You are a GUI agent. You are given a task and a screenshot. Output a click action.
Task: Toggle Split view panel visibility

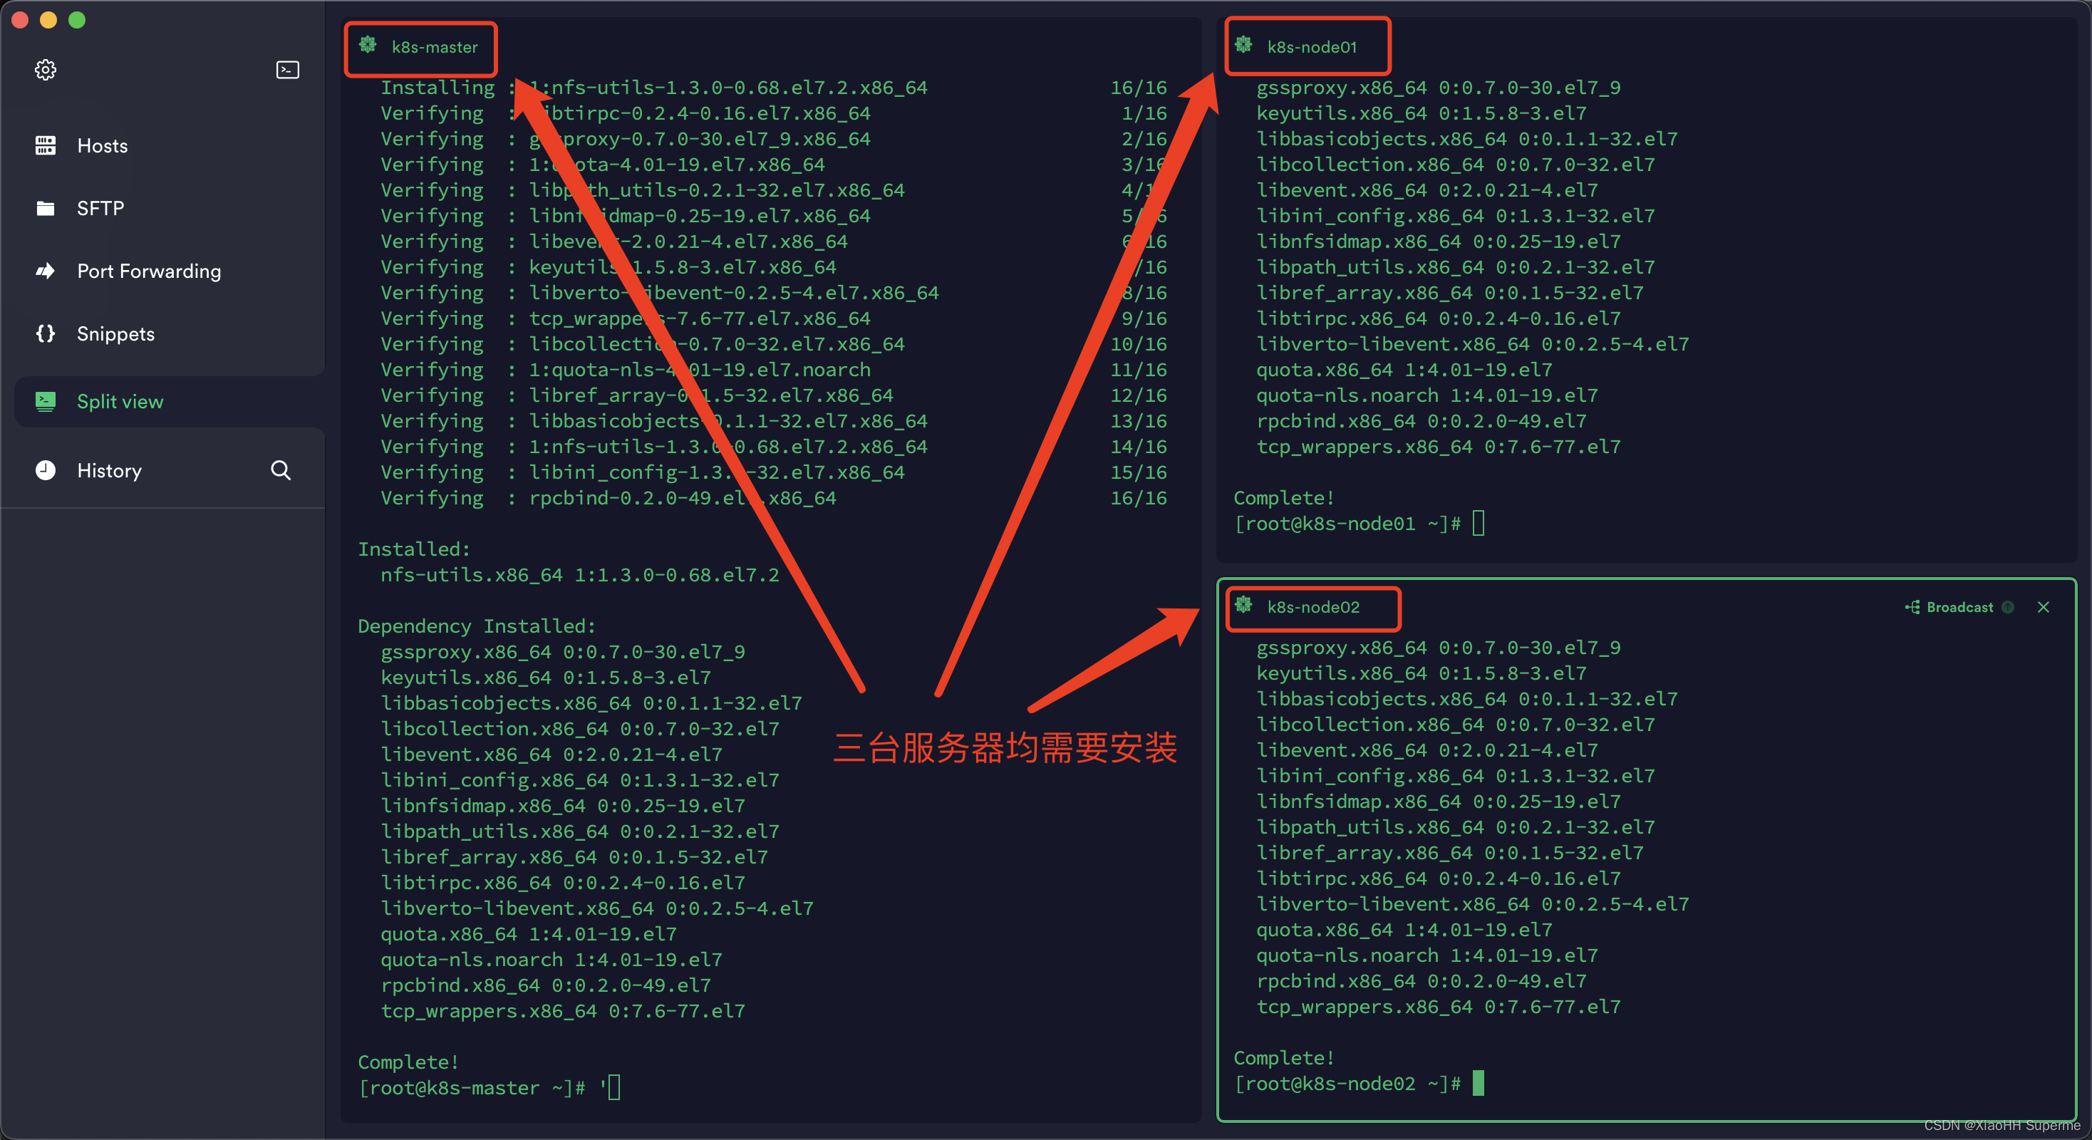point(119,402)
